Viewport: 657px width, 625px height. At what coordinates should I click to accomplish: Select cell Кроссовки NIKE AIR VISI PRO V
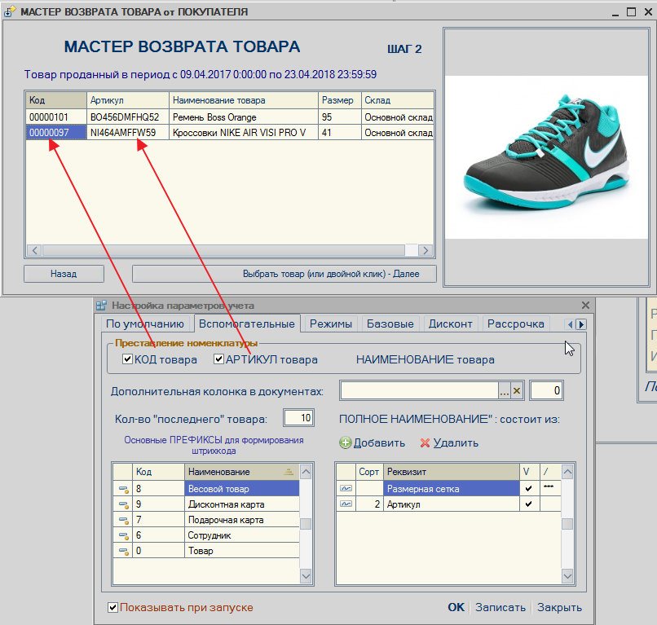(x=244, y=133)
